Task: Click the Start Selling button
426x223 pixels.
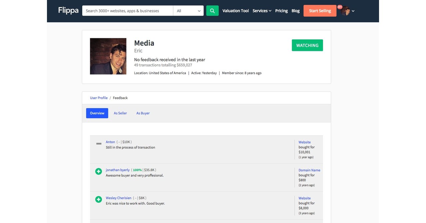Action: [319, 11]
